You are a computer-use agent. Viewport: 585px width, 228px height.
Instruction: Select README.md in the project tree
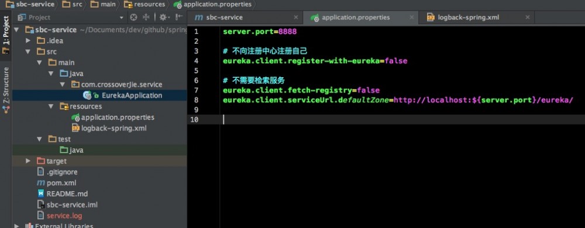point(67,194)
